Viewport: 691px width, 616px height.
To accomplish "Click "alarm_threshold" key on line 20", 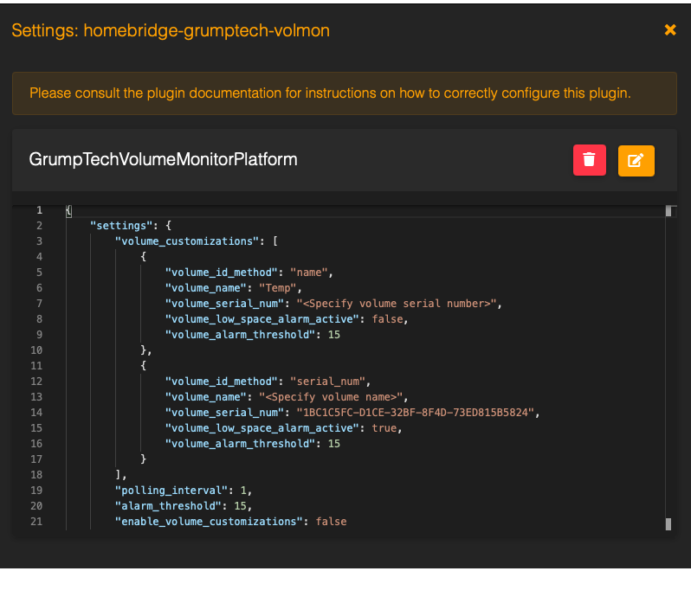I will (x=168, y=506).
